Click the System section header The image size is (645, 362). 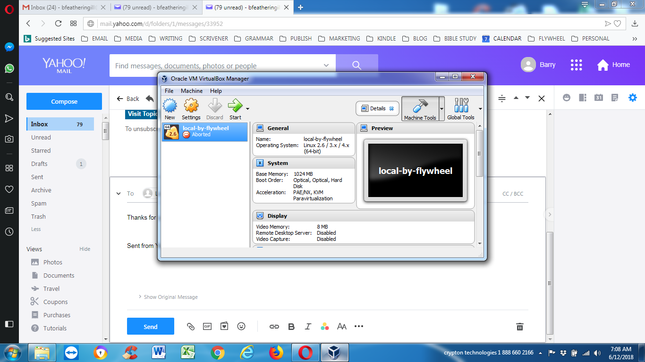pyautogui.click(x=304, y=163)
